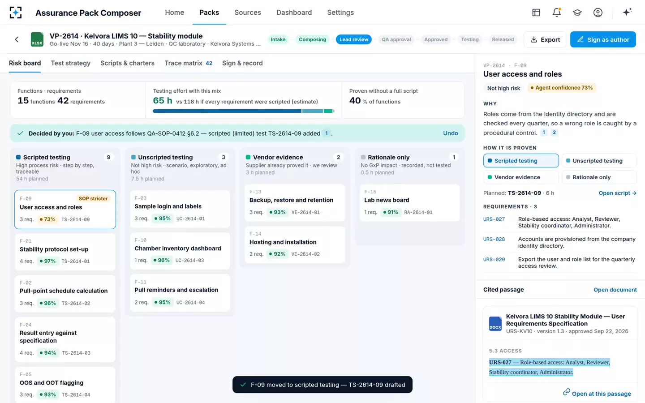Open Sample login and labels card
The height and width of the screenshot is (403, 645).
click(x=180, y=209)
